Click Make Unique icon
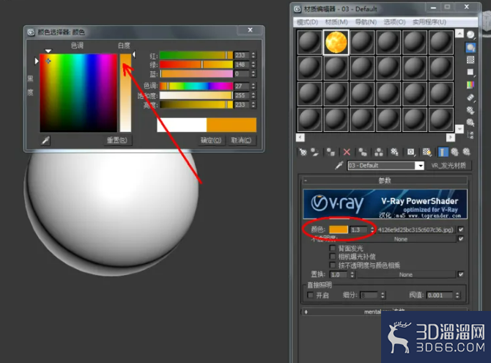This screenshot has width=491, height=363. 379,152
